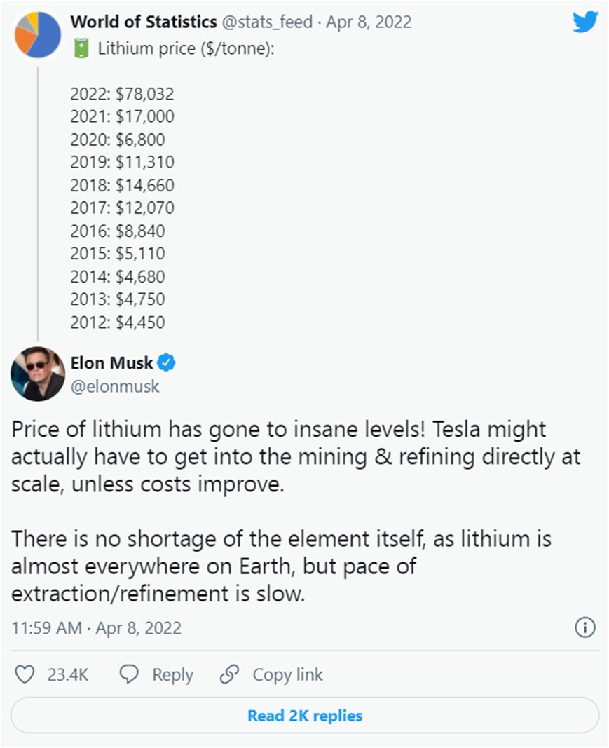Click Elon Musk's blue verified badge
Viewport: 609px width, 748px height.
(166, 362)
